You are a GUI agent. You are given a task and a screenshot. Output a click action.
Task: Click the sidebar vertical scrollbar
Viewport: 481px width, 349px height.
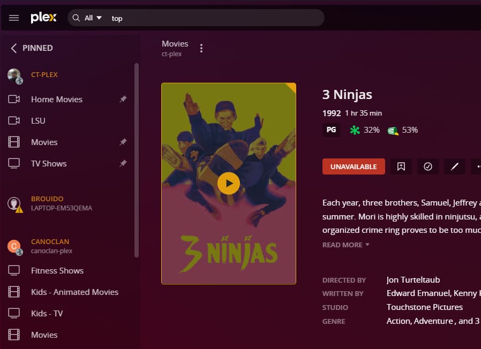(137, 160)
